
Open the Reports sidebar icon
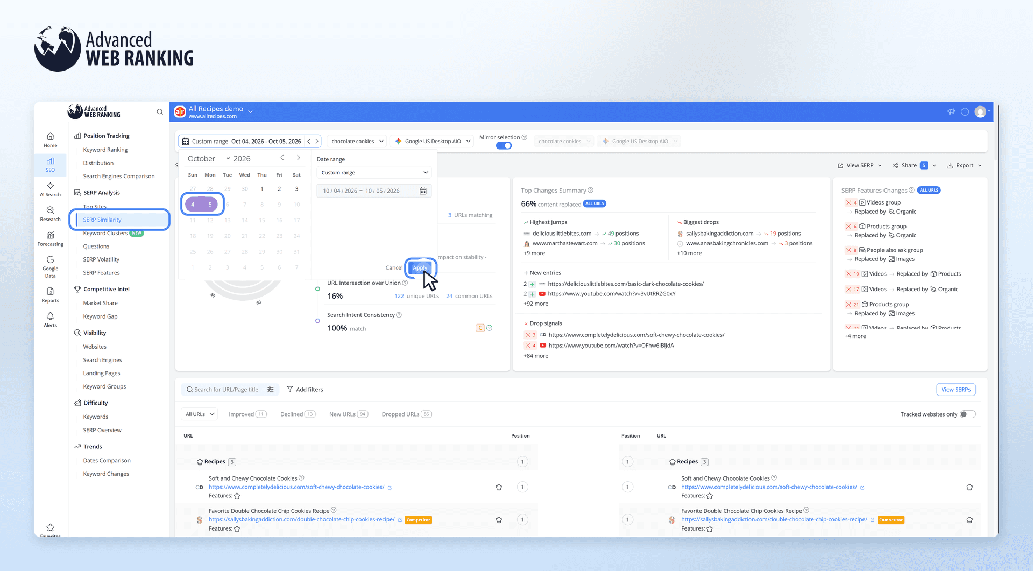click(x=50, y=295)
